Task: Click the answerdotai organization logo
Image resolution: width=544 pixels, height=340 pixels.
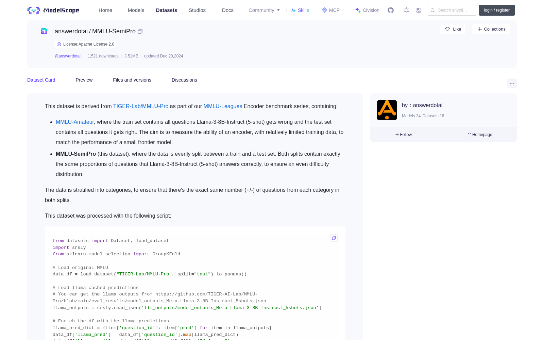Action: click(387, 110)
